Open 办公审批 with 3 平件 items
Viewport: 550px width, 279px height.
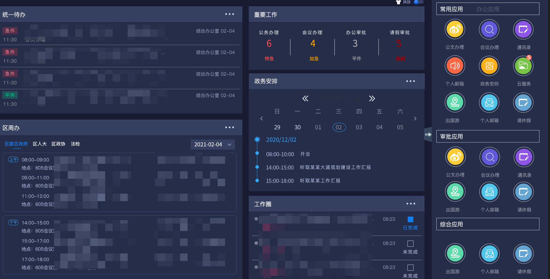click(x=356, y=45)
